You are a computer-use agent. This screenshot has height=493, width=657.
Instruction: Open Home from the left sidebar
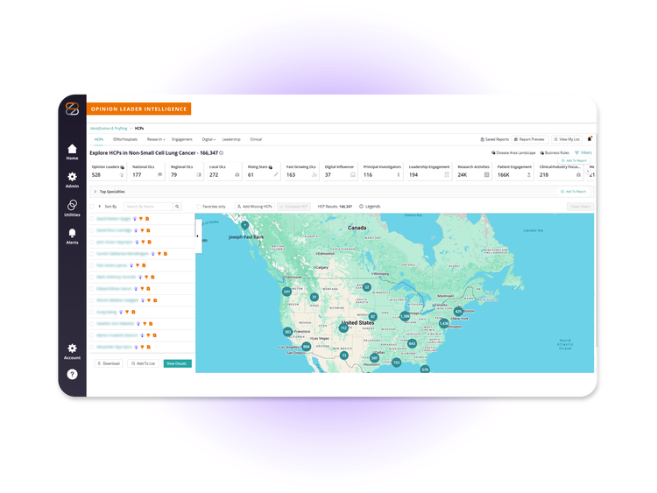[x=72, y=151]
